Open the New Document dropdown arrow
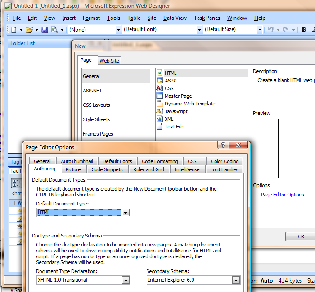315x292 pixels. click(21, 30)
